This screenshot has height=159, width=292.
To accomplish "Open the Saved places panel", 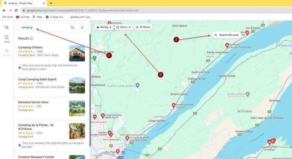I will click(x=6, y=39).
